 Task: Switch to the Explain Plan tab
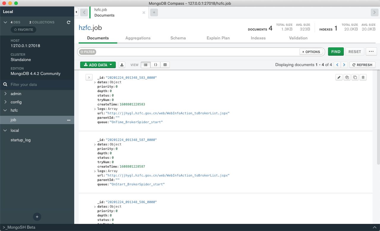click(x=218, y=38)
